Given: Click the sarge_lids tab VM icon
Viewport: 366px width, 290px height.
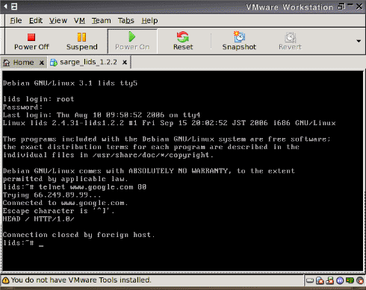Looking at the screenshot, I should point(53,63).
